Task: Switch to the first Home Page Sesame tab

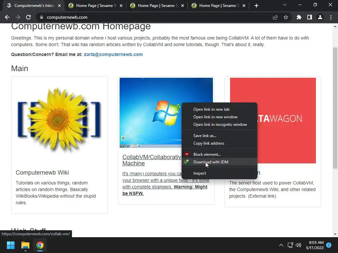Action: [95, 6]
